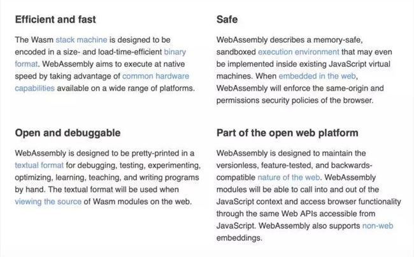Click 'capabilities' continuing the hardware link
The width and height of the screenshot is (414, 257).
click(x=34, y=88)
